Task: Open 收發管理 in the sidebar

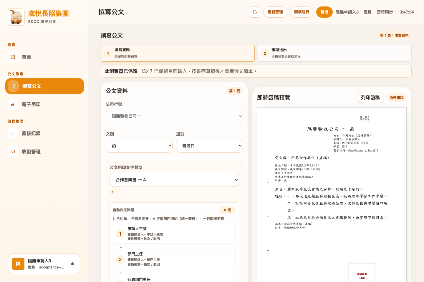Action: 44,152
